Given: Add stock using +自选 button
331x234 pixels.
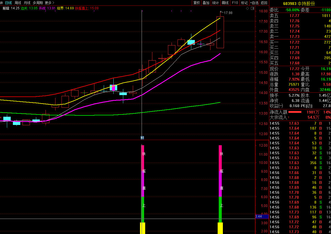Looking at the screenshot, I should pos(254,3).
